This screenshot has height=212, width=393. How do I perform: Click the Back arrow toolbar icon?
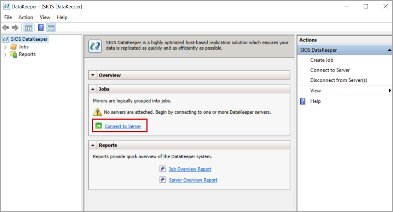(x=6, y=28)
